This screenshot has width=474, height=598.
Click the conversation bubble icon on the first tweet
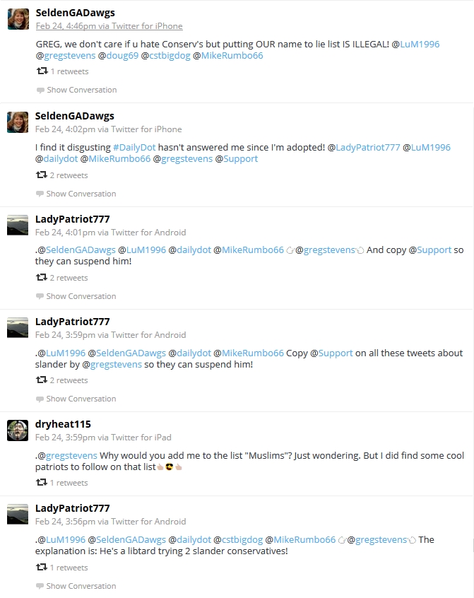(40, 90)
